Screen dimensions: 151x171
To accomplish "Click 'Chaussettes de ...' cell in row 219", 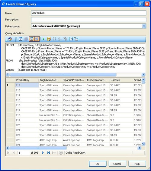I will [98, 120].
